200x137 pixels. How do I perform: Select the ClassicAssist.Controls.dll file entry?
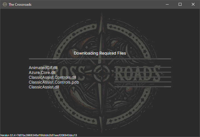pos(52,77)
